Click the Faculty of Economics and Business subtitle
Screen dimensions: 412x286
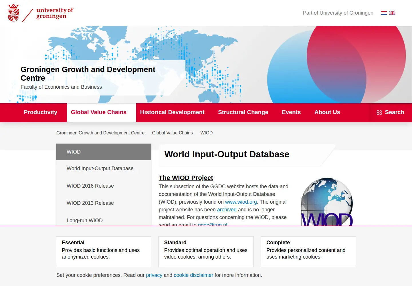[x=61, y=87]
